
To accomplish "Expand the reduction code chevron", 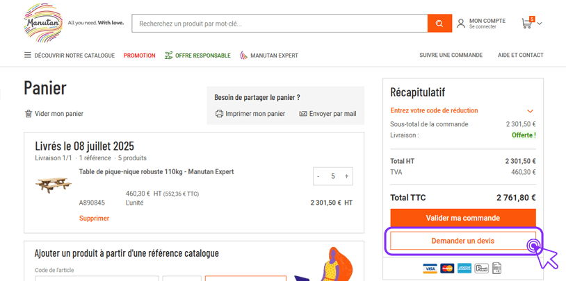I will tap(530, 111).
